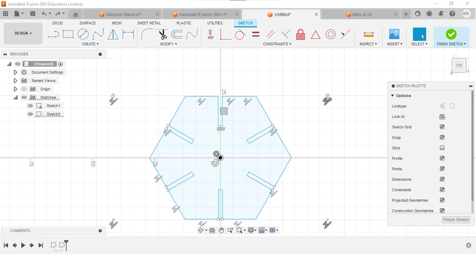This screenshot has height=254, width=476.
Task: Open the Job Status clock icon
Action: (429, 14)
